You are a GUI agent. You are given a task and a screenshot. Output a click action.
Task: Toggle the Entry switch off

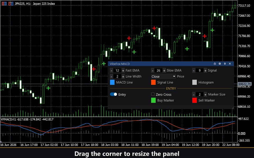coord(114,94)
